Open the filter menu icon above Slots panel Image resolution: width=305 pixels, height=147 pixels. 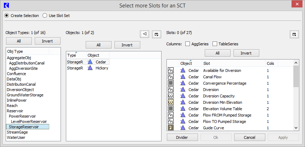point(294,34)
